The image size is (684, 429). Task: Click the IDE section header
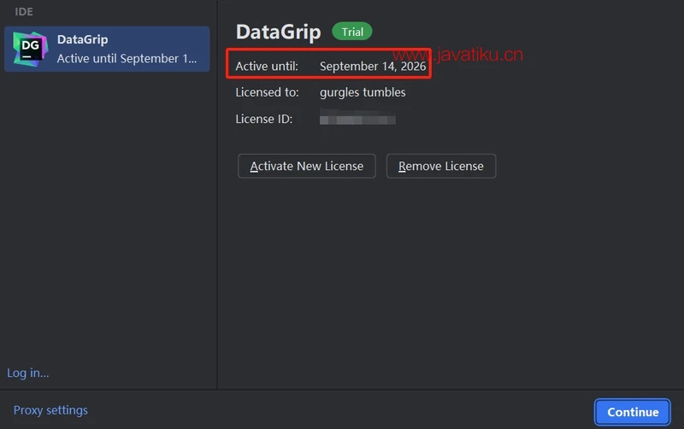point(24,12)
